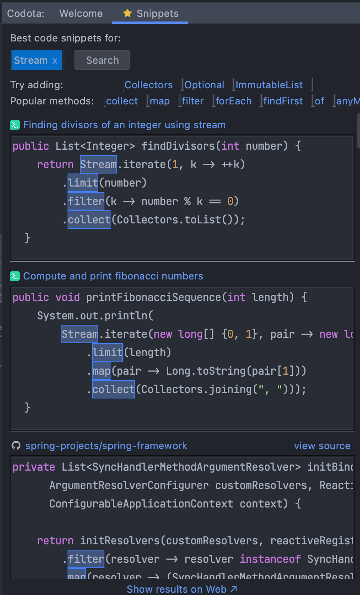Click green icon beside Compute fibonacci title
The width and height of the screenshot is (360, 595).
pos(15,276)
